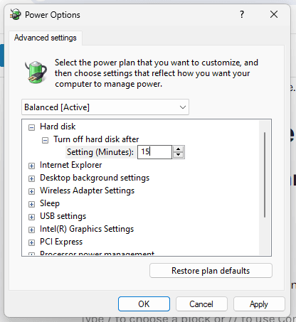Expand the Intel(R) Graphics Settings node

point(31,230)
